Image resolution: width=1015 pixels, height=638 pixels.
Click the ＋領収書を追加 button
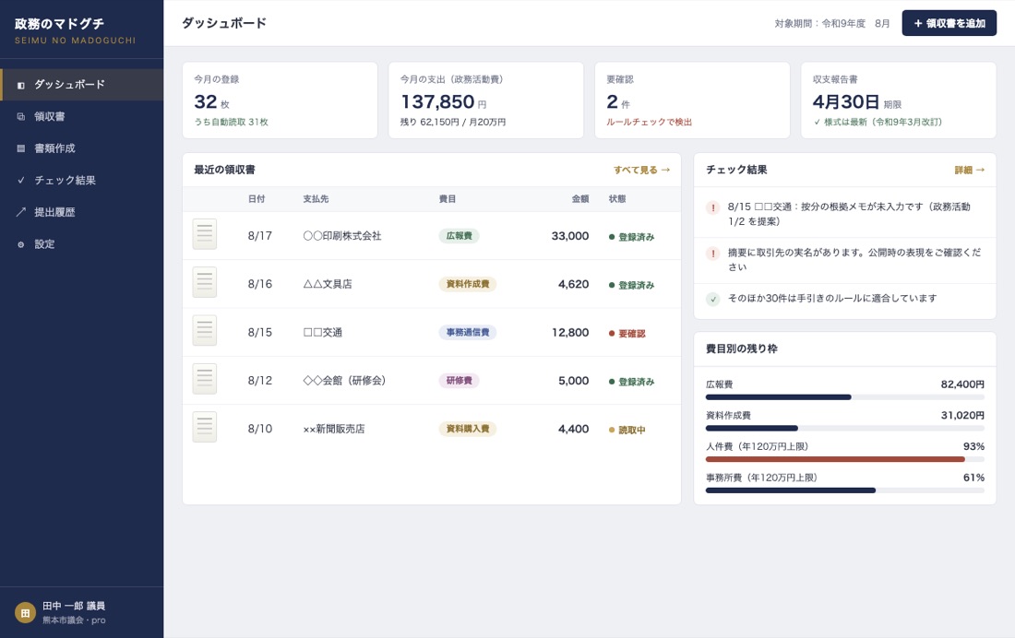click(949, 23)
